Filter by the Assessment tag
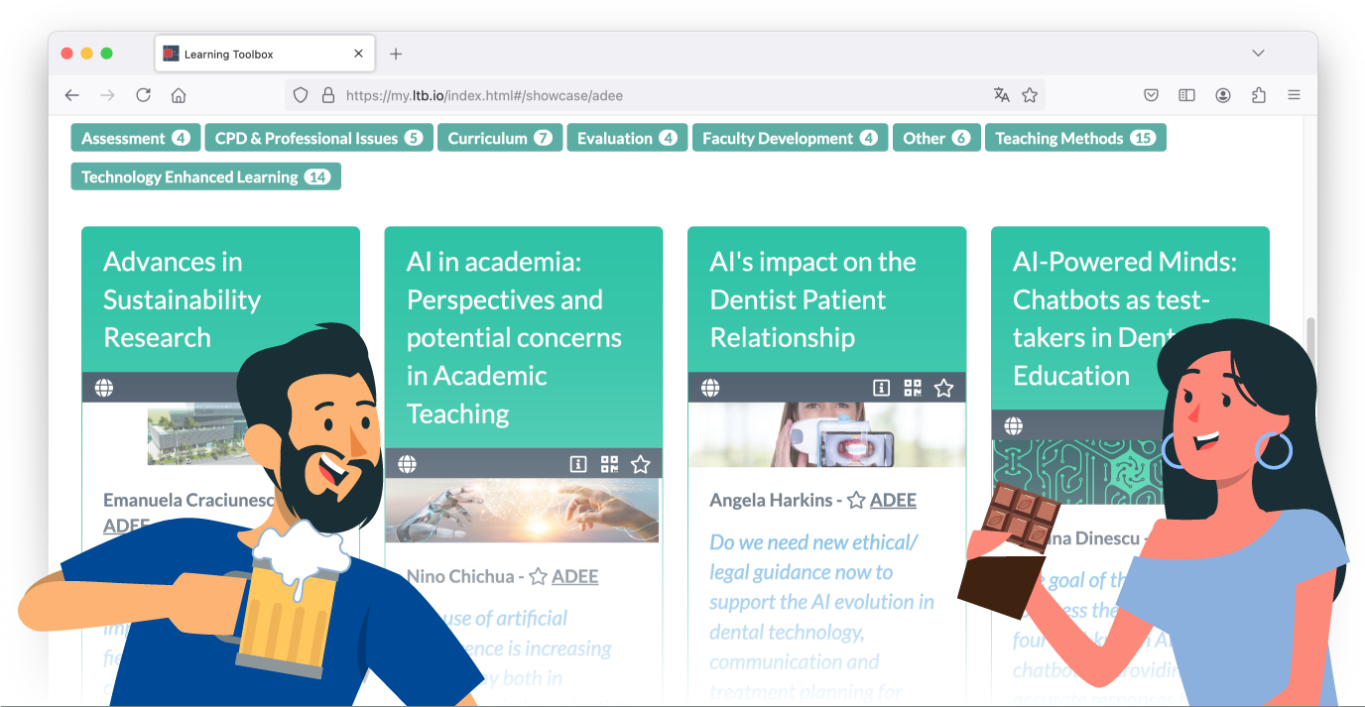The width and height of the screenshot is (1365, 707). (136, 138)
